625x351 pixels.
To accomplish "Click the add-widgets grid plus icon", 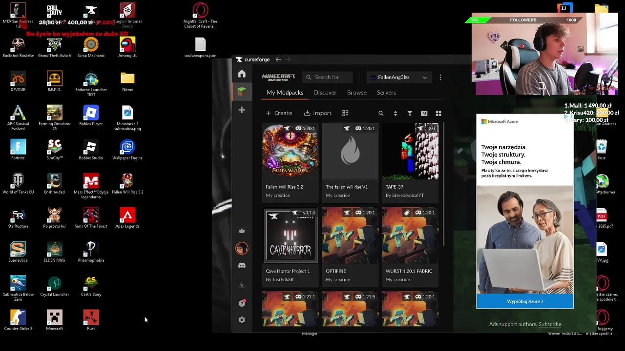I will (x=345, y=113).
